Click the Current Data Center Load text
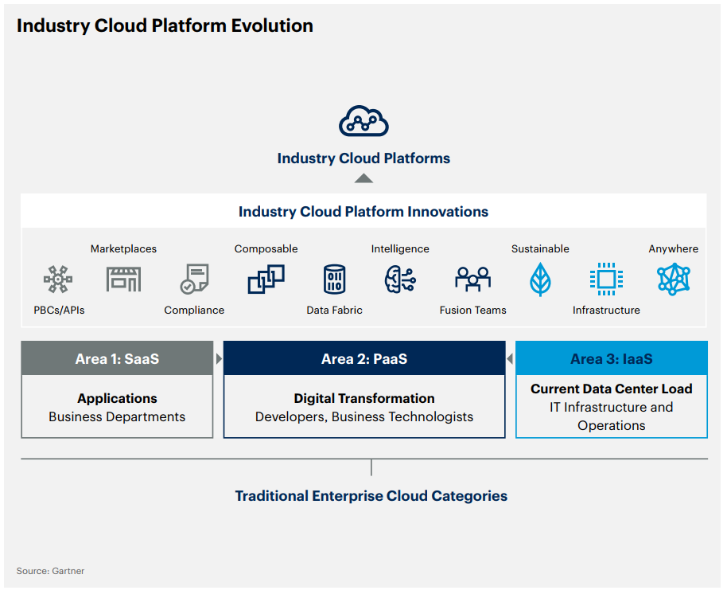Viewport: 727px width, 594px height. click(x=612, y=389)
